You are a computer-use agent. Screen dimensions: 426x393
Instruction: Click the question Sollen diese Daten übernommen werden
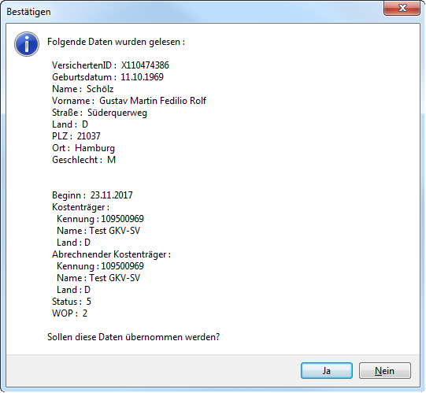(x=133, y=337)
